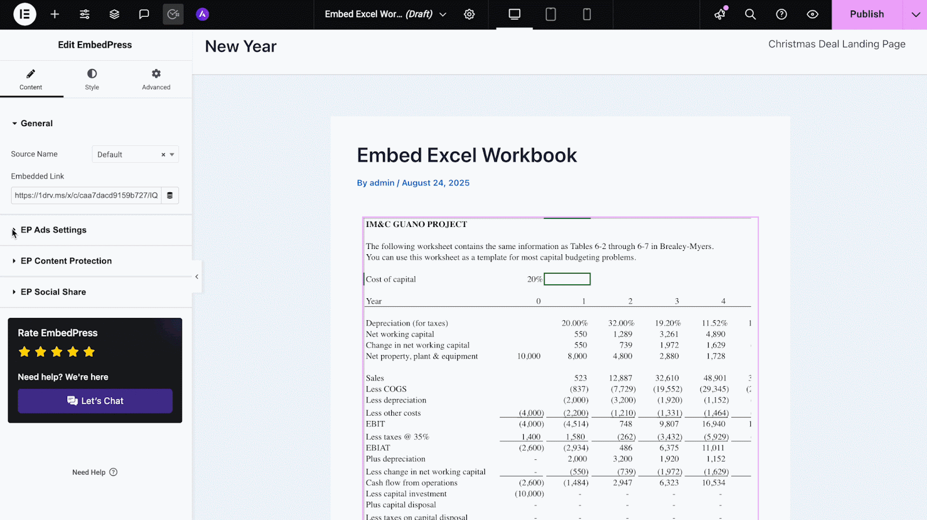Screen dimensions: 927x520
Task: Open the Help question mark icon
Action: [x=782, y=14]
